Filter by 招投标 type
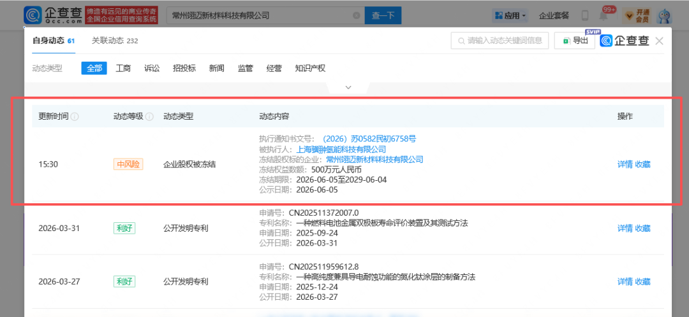The image size is (689, 317). pos(184,68)
